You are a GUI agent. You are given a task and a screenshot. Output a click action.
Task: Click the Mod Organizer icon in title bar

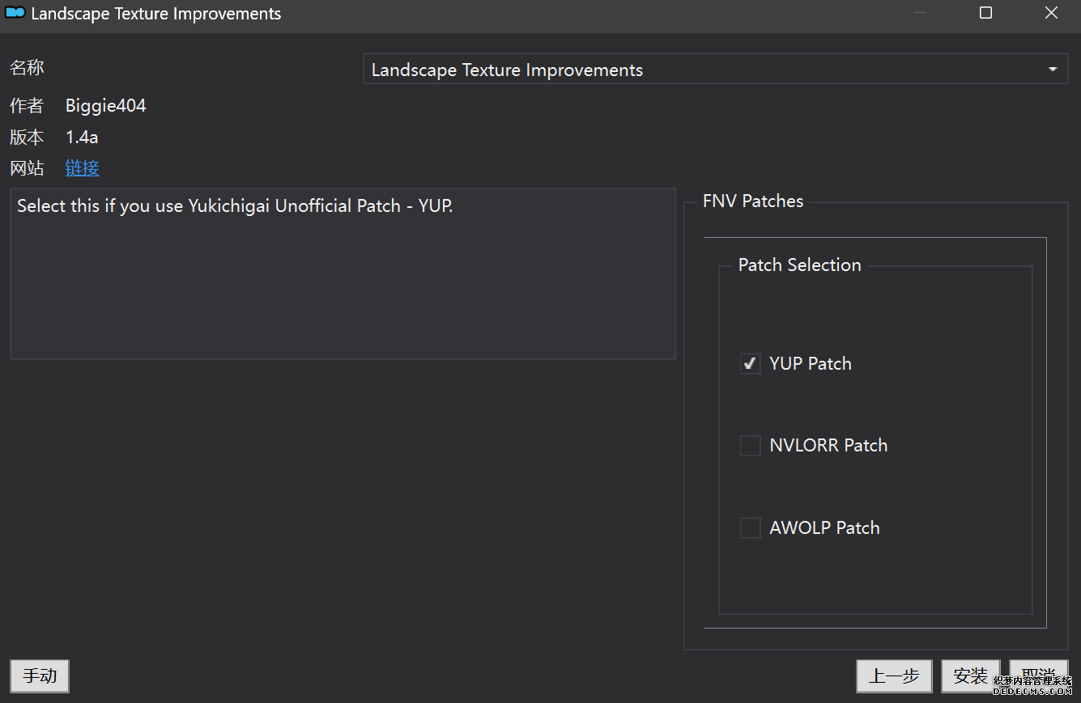point(15,14)
